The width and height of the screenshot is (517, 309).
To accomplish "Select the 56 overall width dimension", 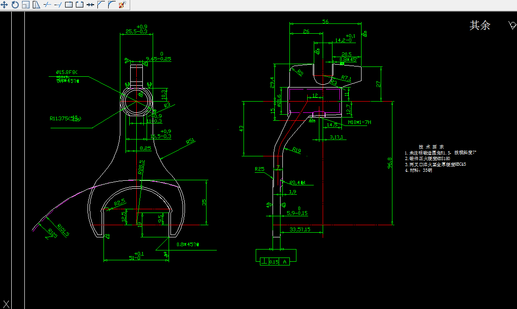I will point(325,22).
